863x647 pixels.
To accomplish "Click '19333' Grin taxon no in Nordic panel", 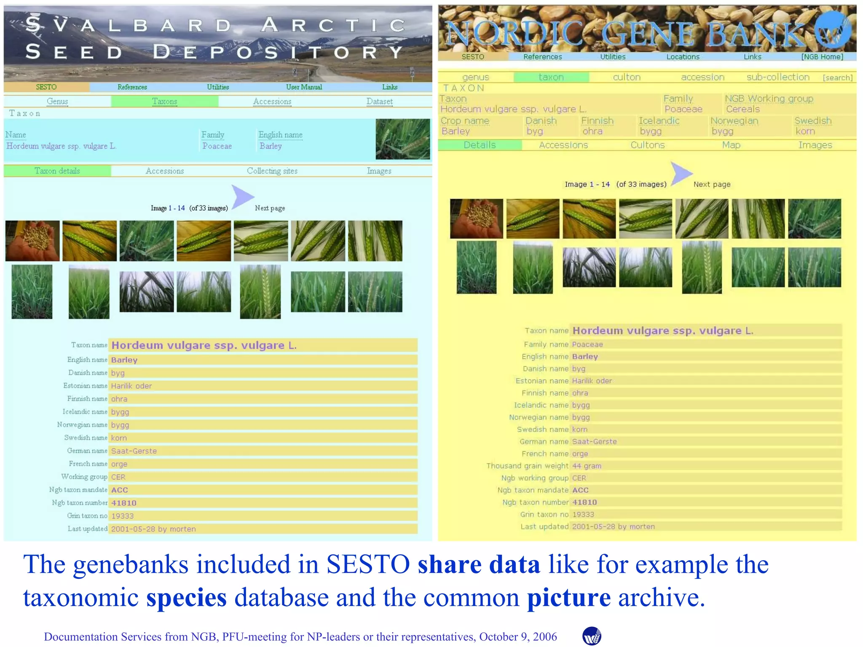I will point(583,514).
